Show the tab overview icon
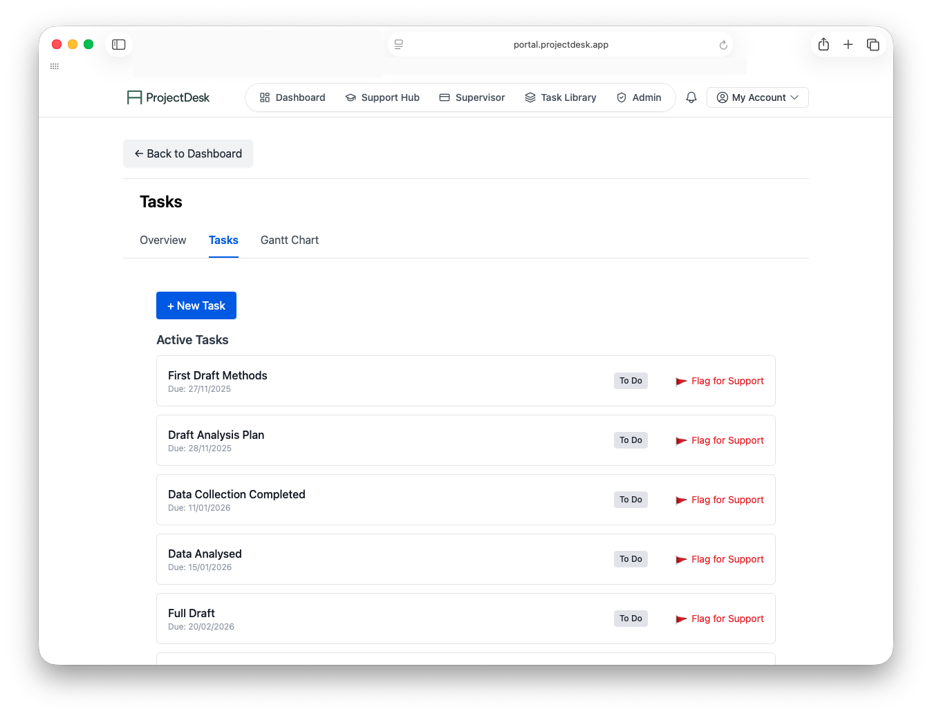 click(x=873, y=44)
